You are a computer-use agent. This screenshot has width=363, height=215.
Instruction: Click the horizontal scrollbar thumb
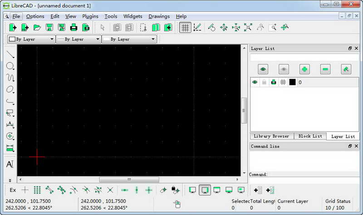(x=129, y=179)
